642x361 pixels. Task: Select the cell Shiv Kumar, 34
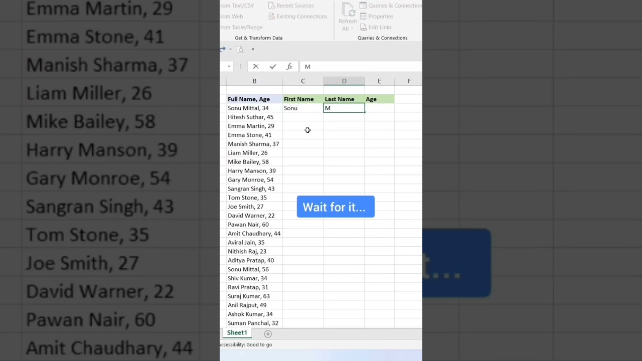point(254,278)
